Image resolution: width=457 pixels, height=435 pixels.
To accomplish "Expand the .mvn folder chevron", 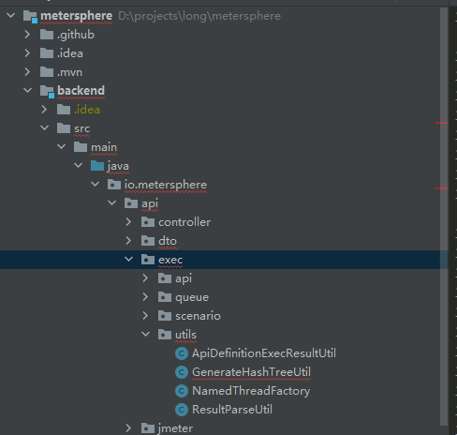I will 27,72.
